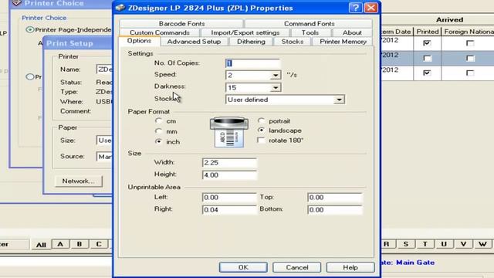Click the Left unprintable area field

coord(229,198)
